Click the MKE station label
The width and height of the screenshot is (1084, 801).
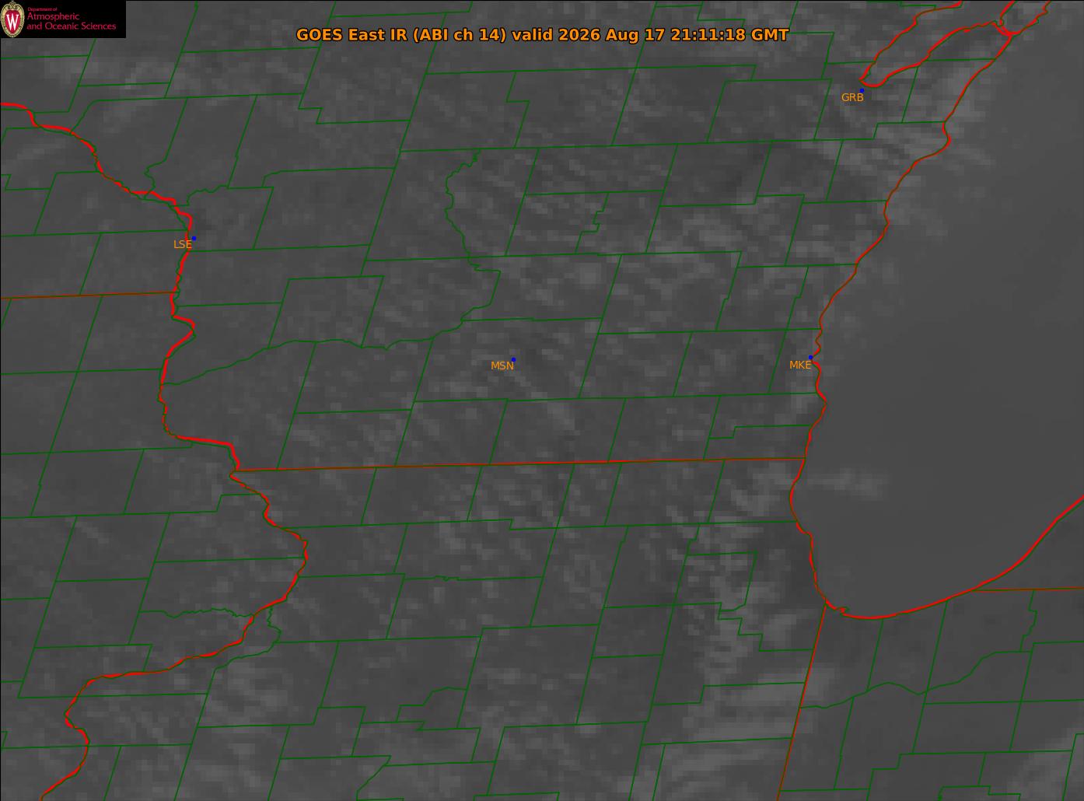(x=799, y=365)
